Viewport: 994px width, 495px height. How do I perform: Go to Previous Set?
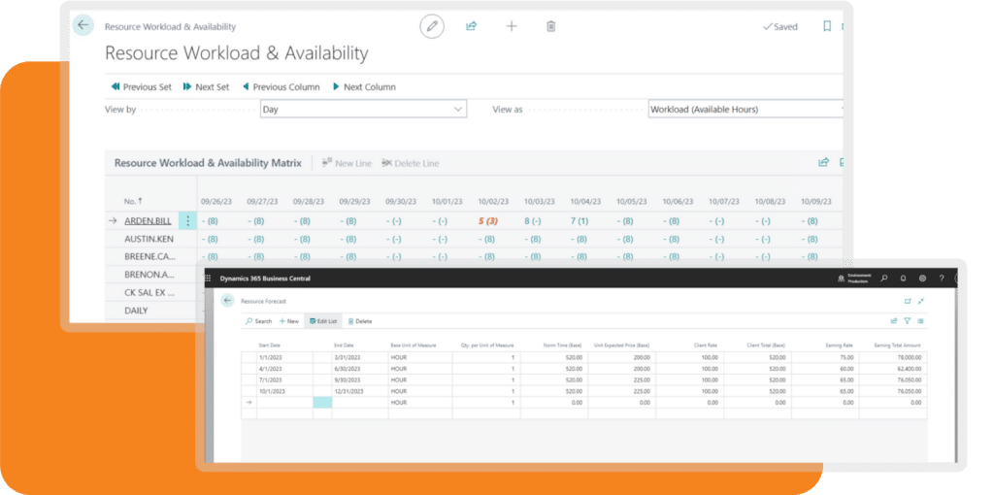[142, 86]
